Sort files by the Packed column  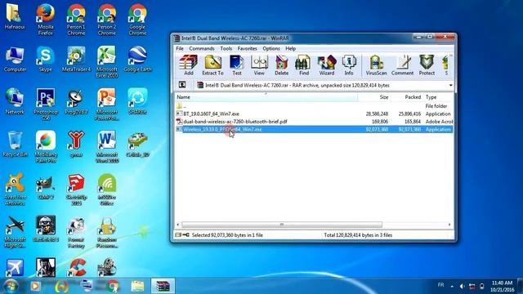pyautogui.click(x=407, y=97)
